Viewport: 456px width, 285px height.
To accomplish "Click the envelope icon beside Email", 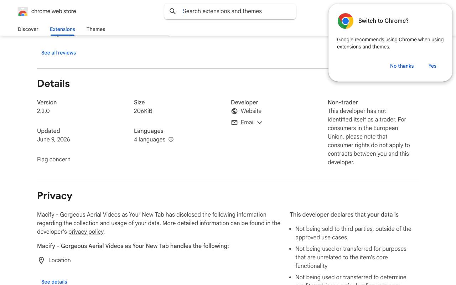I will [x=234, y=123].
